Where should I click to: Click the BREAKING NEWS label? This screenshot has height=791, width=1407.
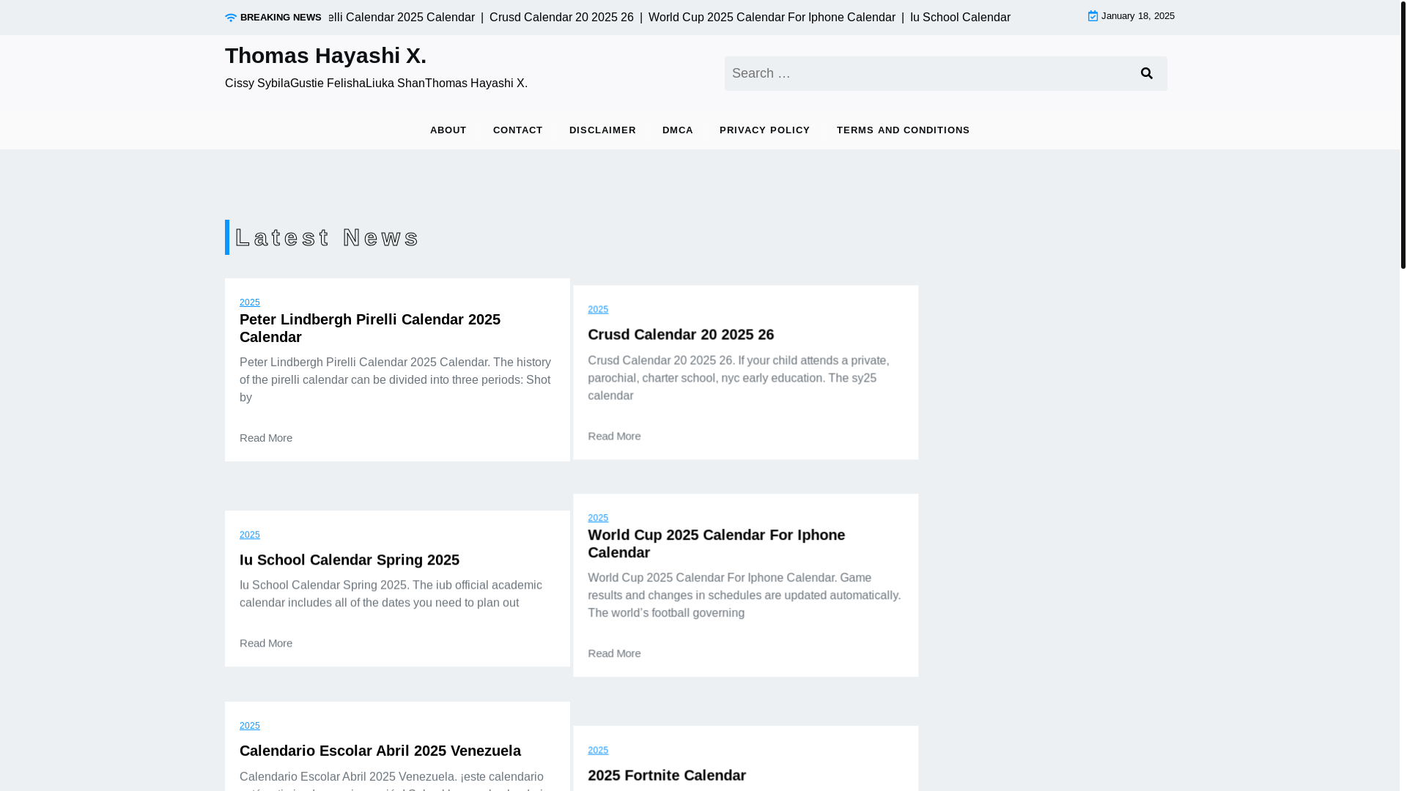click(x=281, y=18)
